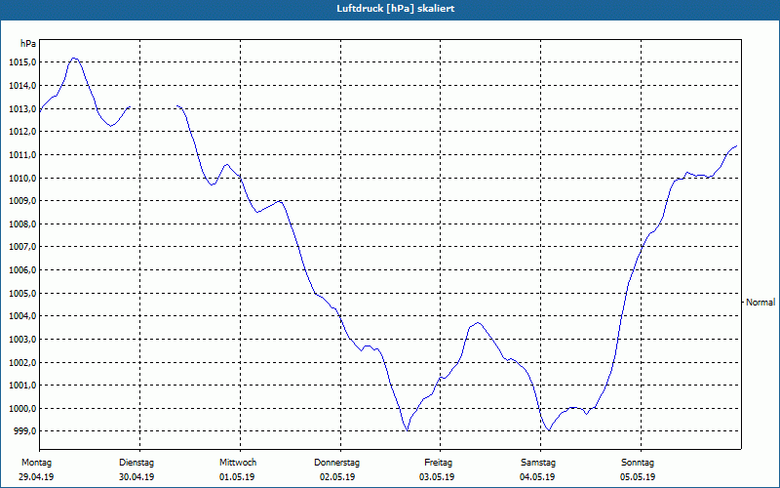Click the 1013,0 axis value
The width and height of the screenshot is (780, 488).
pyautogui.click(x=22, y=108)
